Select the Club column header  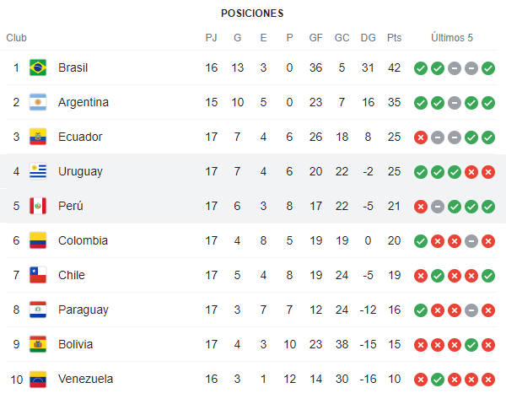pos(17,38)
